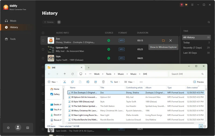The width and height of the screenshot is (215, 136).
Task: Click the Spotify source icon for Uptown Girl
Action: [x=109, y=49]
